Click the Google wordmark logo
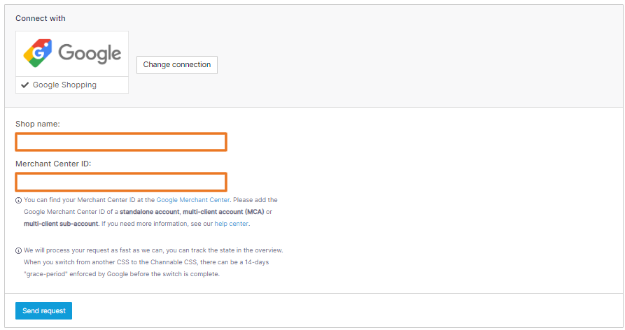This screenshot has width=625, height=330. pos(90,53)
